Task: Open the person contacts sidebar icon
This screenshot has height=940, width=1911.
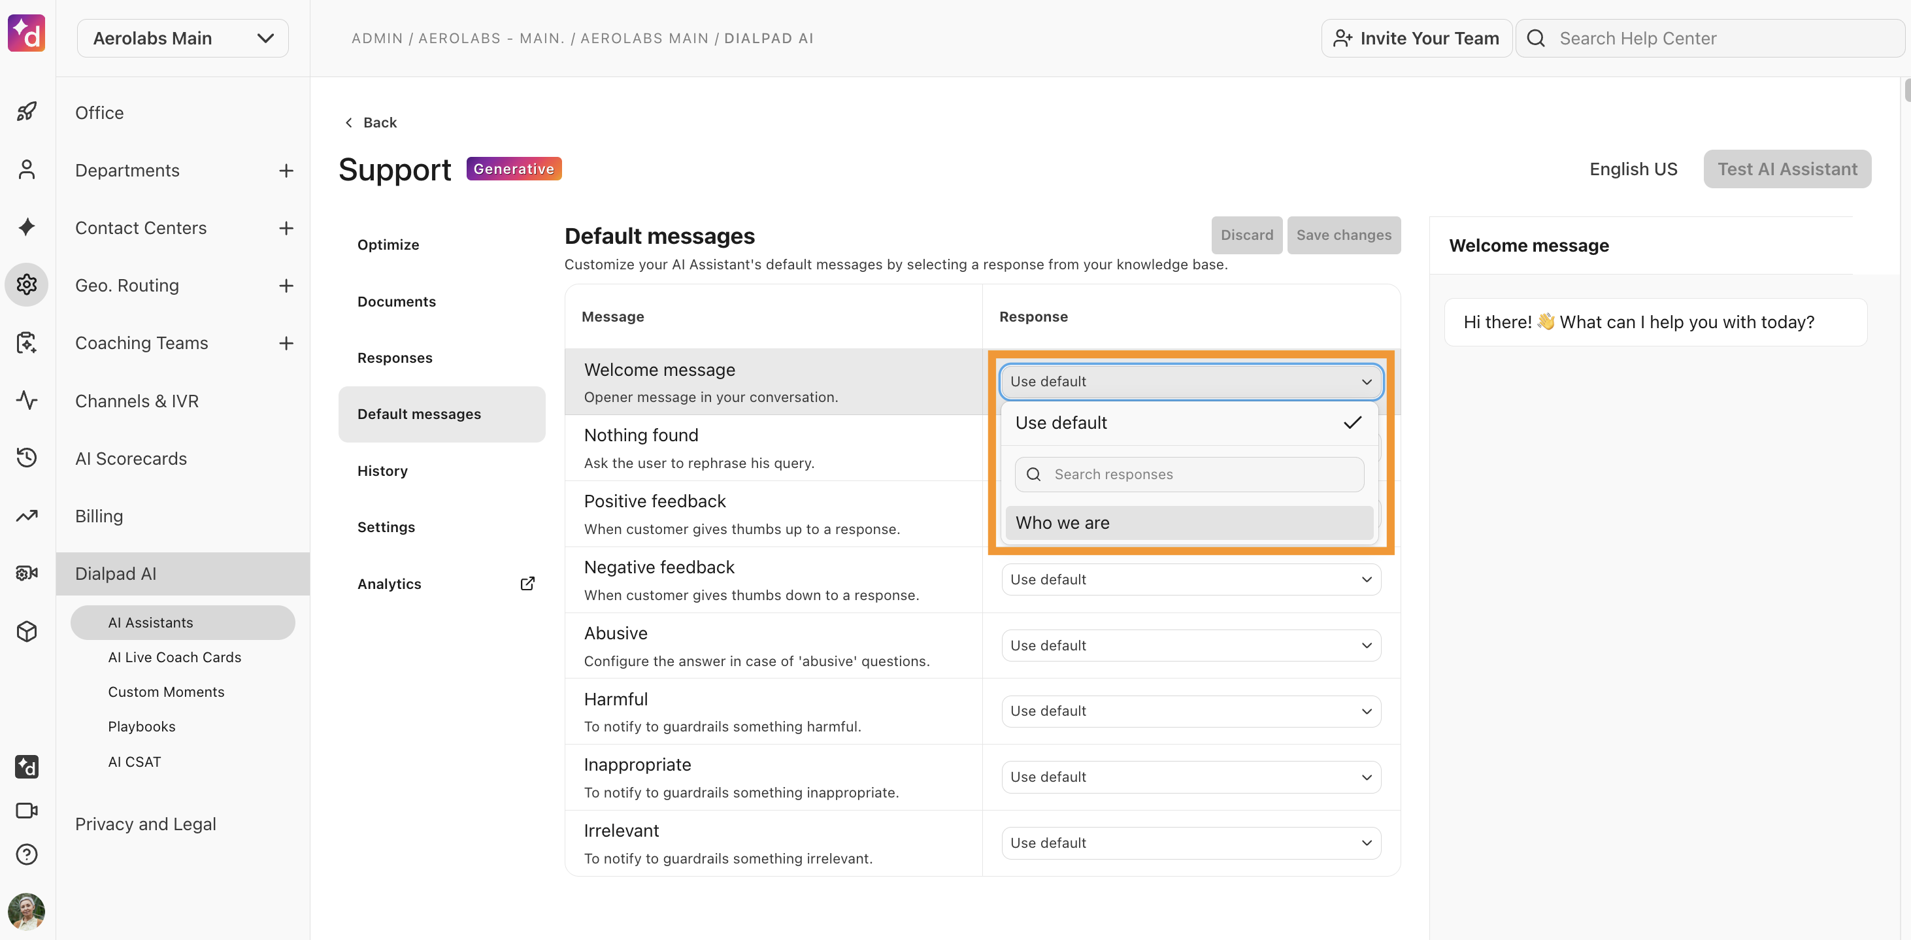Action: click(x=27, y=170)
